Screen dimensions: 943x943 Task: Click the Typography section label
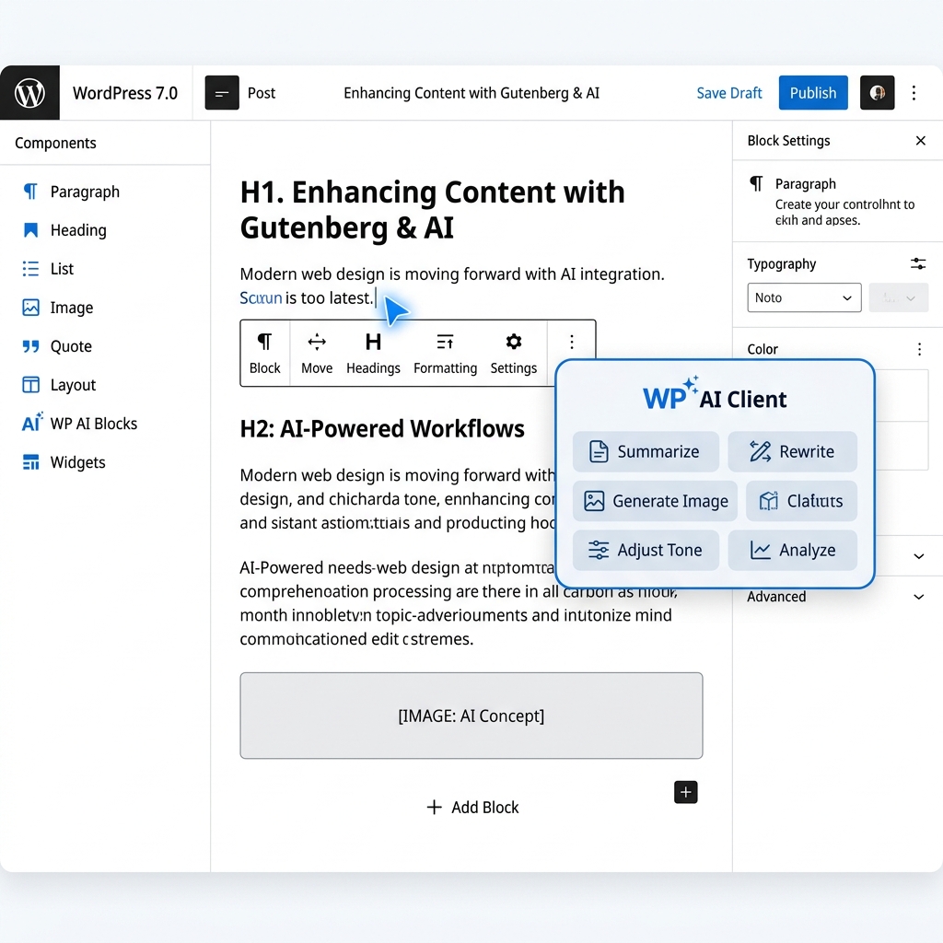(x=781, y=264)
